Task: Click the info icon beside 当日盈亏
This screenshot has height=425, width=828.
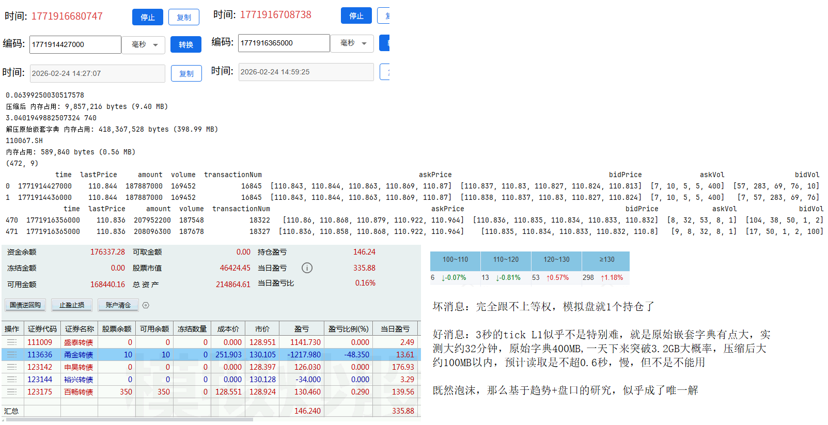Action: coord(307,268)
